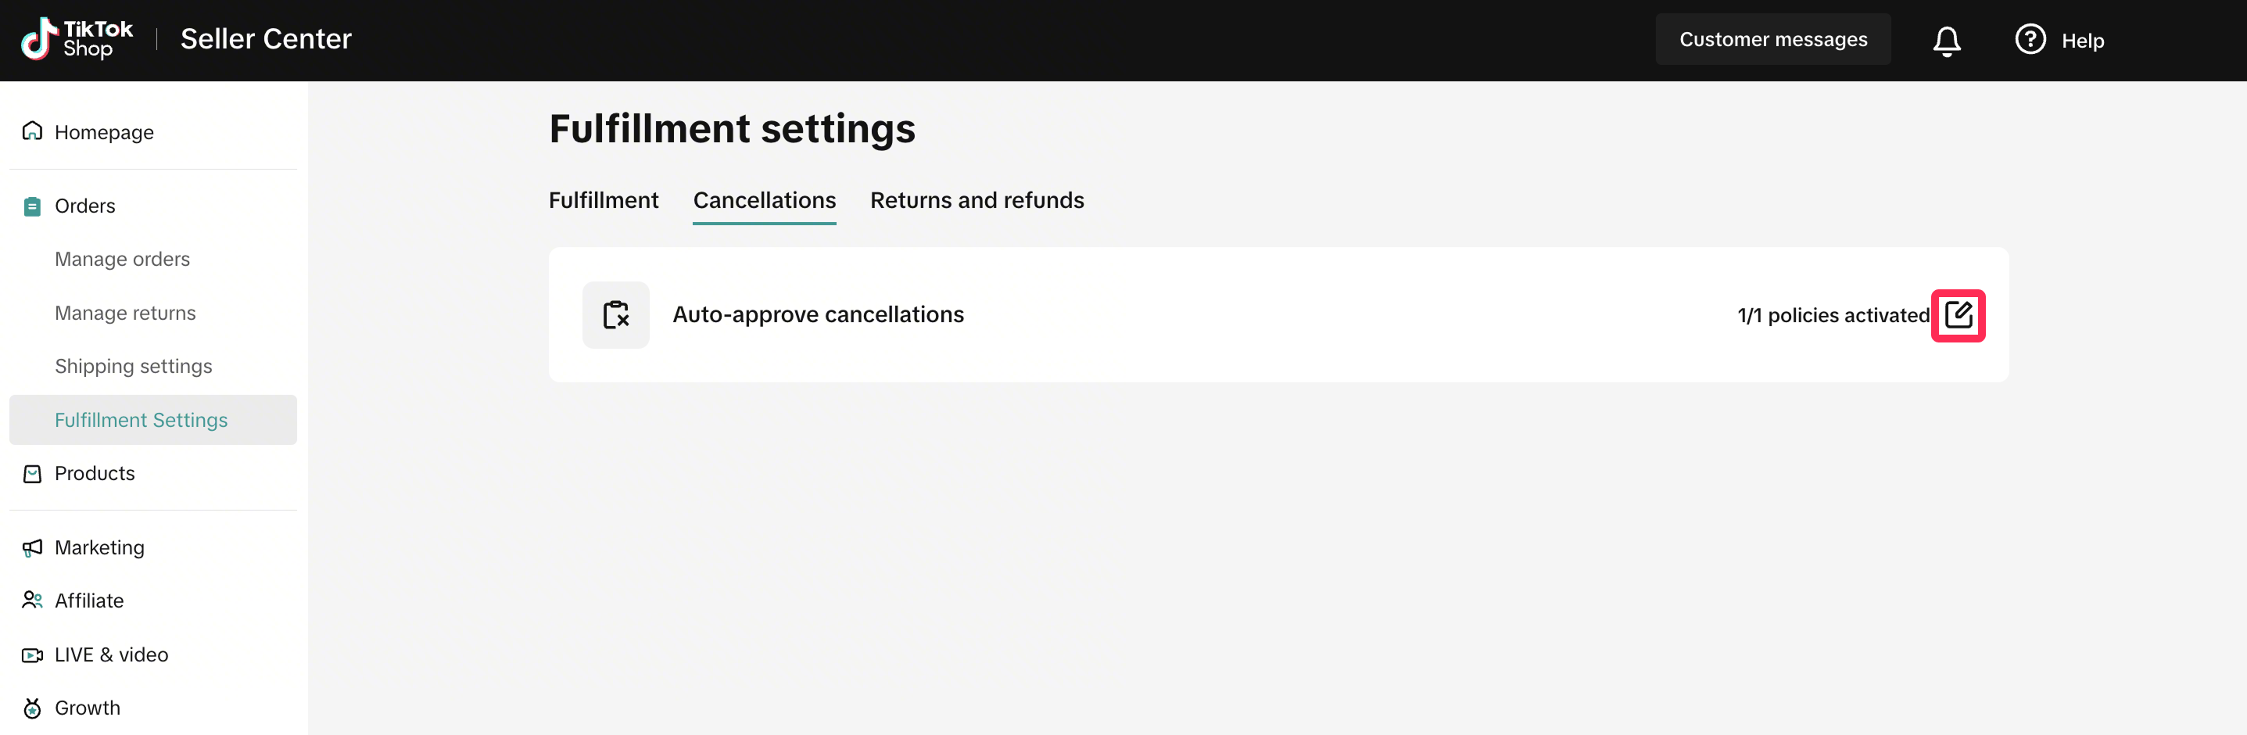Screen dimensions: 2247x735
Task: Open the Returns and refunds tab
Action: (977, 200)
